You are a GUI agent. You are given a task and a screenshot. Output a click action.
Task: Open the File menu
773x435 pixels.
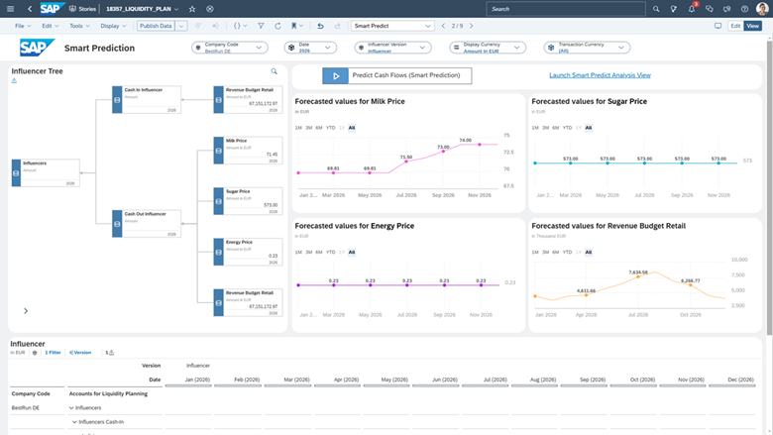pyautogui.click(x=23, y=26)
